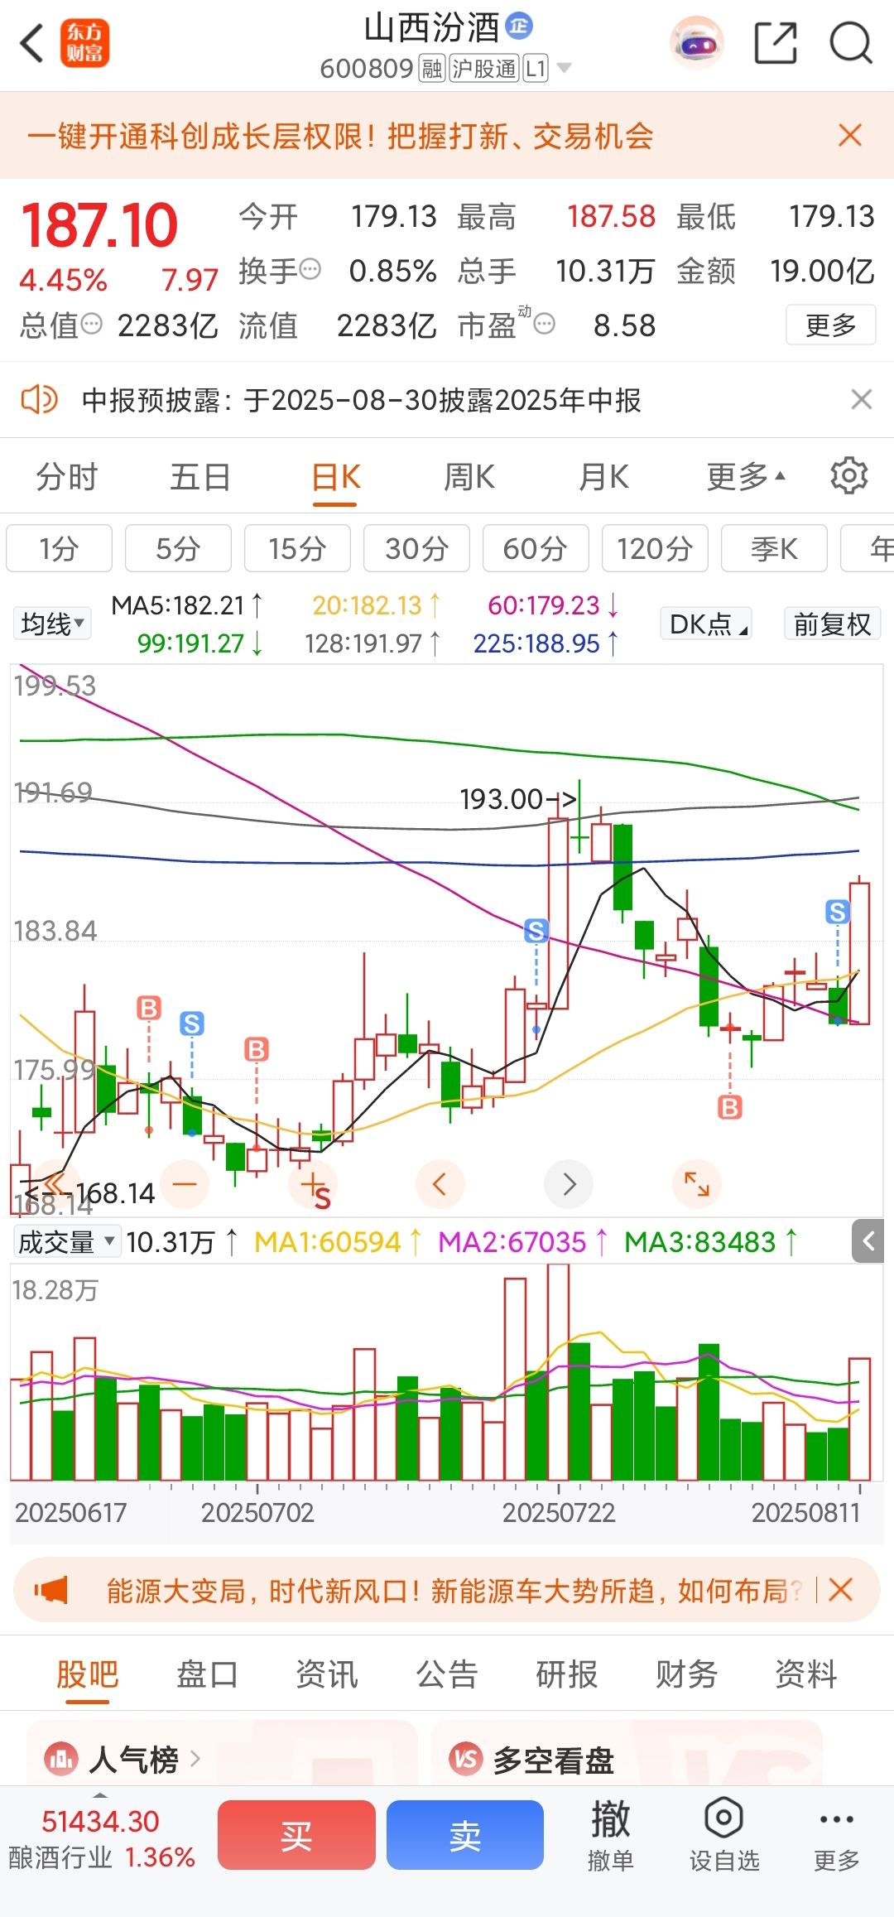Open the search magnifier icon
This screenshot has width=894, height=1917.
851,43
